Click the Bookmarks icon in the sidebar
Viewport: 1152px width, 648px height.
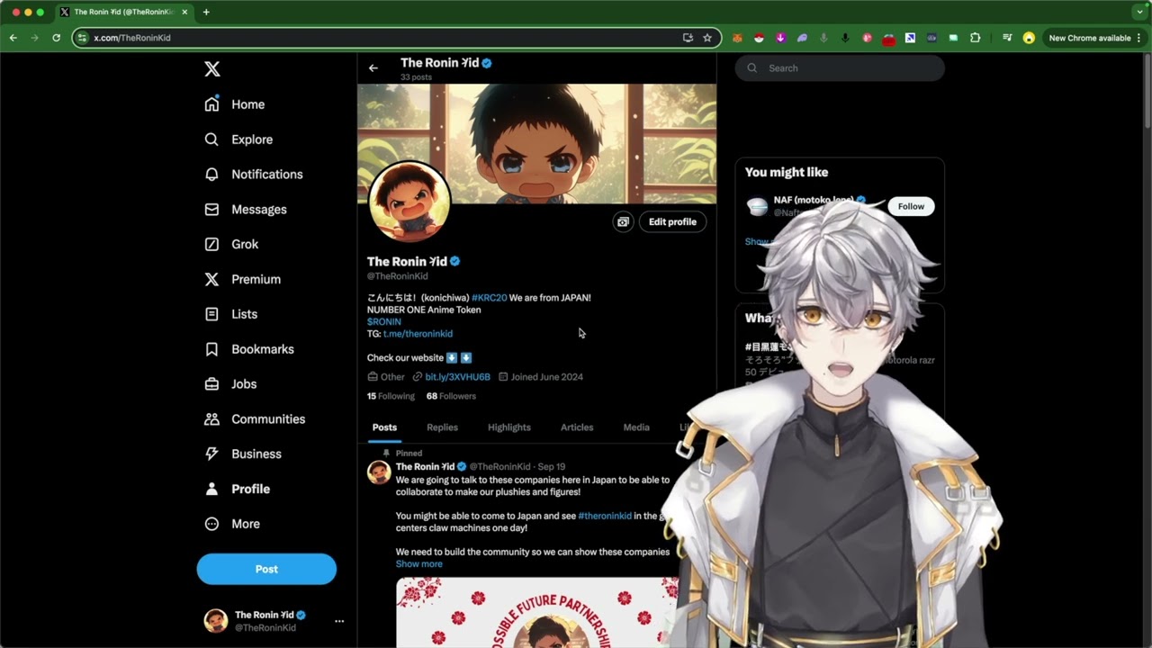click(211, 349)
